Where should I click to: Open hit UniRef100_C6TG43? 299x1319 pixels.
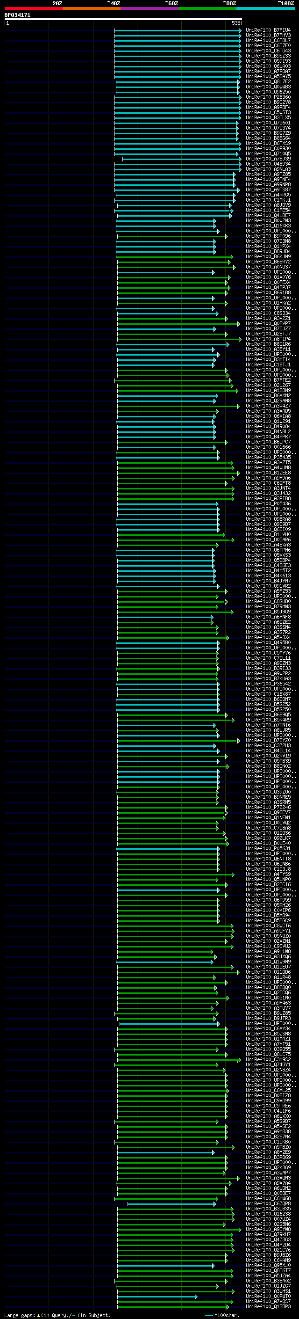[268, 51]
